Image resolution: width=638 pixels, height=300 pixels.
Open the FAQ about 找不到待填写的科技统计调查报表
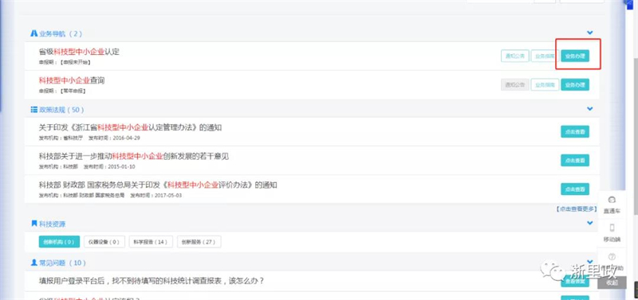(x=152, y=281)
